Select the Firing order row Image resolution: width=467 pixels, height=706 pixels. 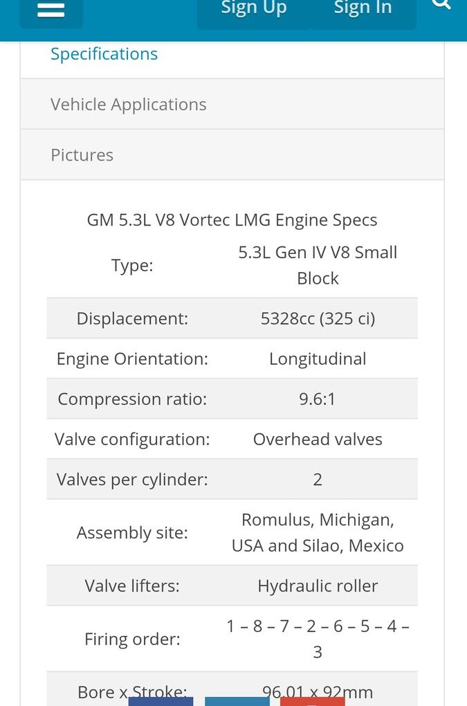pos(232,638)
